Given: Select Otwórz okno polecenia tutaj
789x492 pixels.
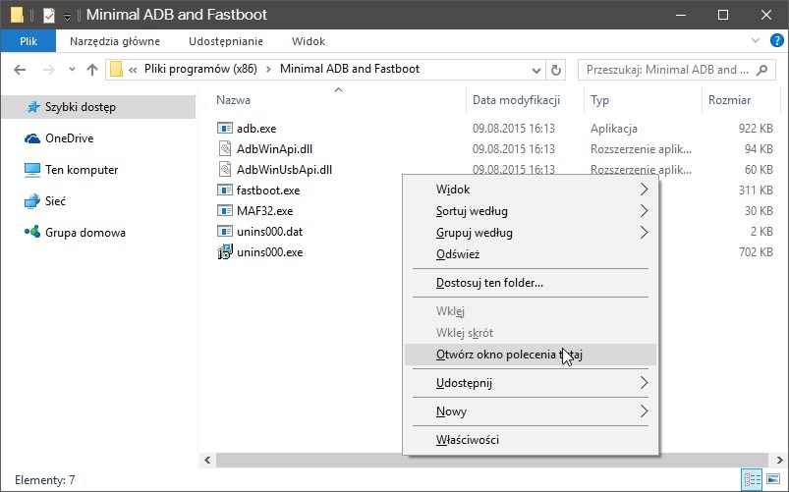Looking at the screenshot, I should tap(531, 355).
